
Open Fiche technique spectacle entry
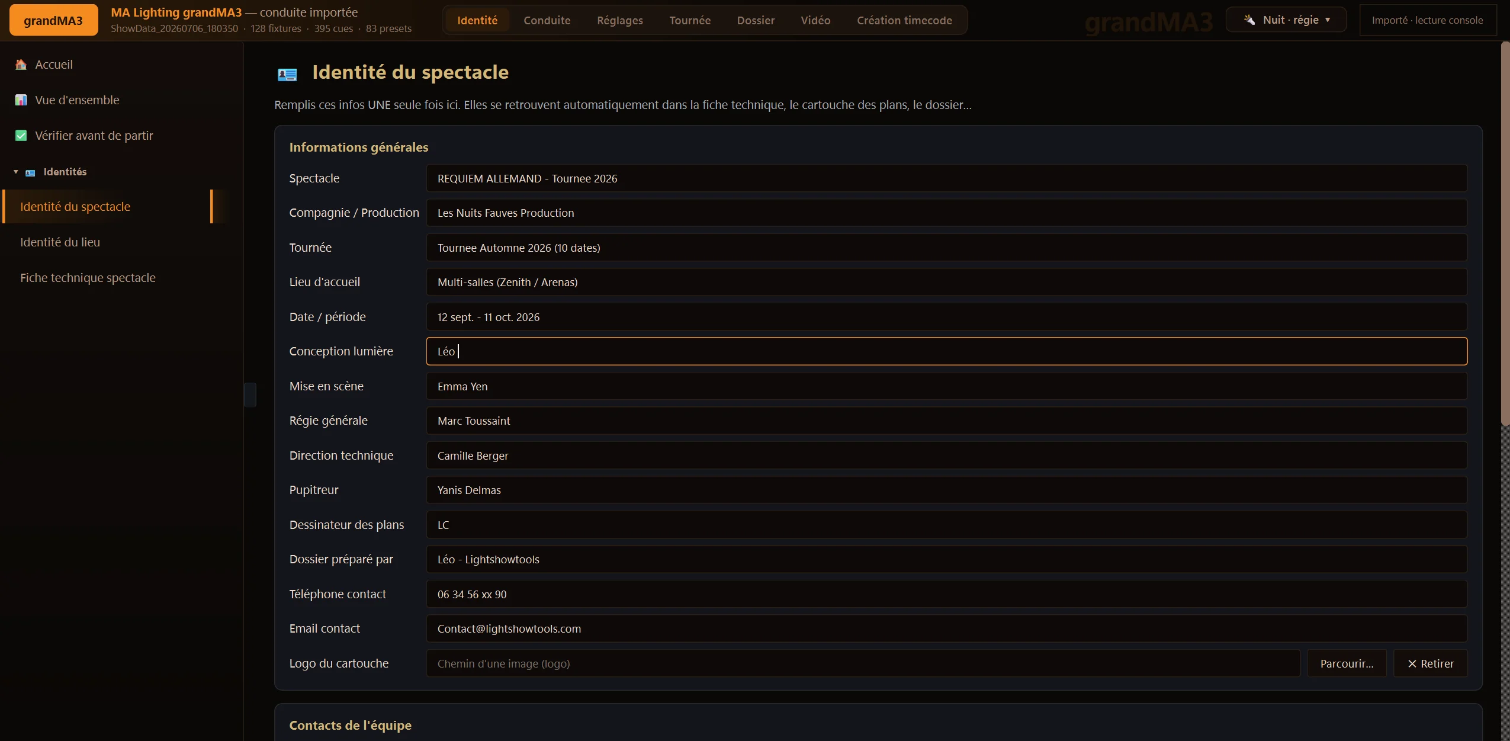click(x=88, y=278)
